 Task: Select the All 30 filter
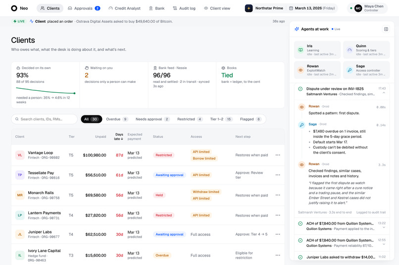coord(92,119)
